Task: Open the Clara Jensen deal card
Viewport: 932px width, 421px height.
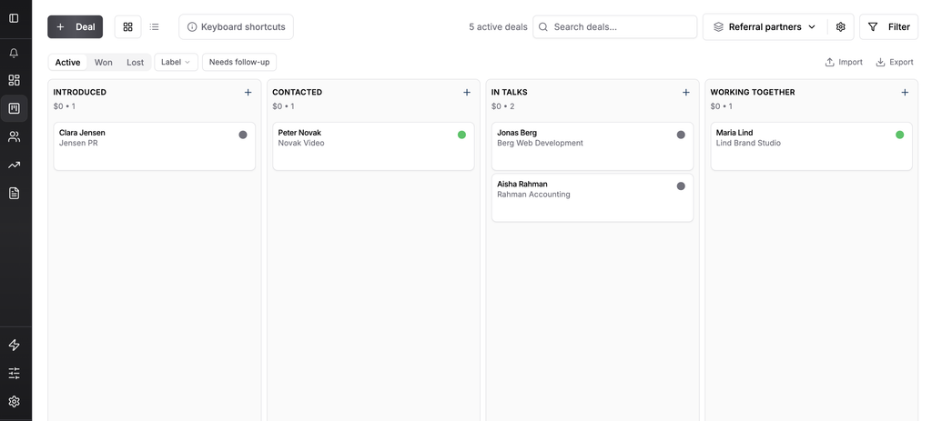Action: tap(155, 146)
